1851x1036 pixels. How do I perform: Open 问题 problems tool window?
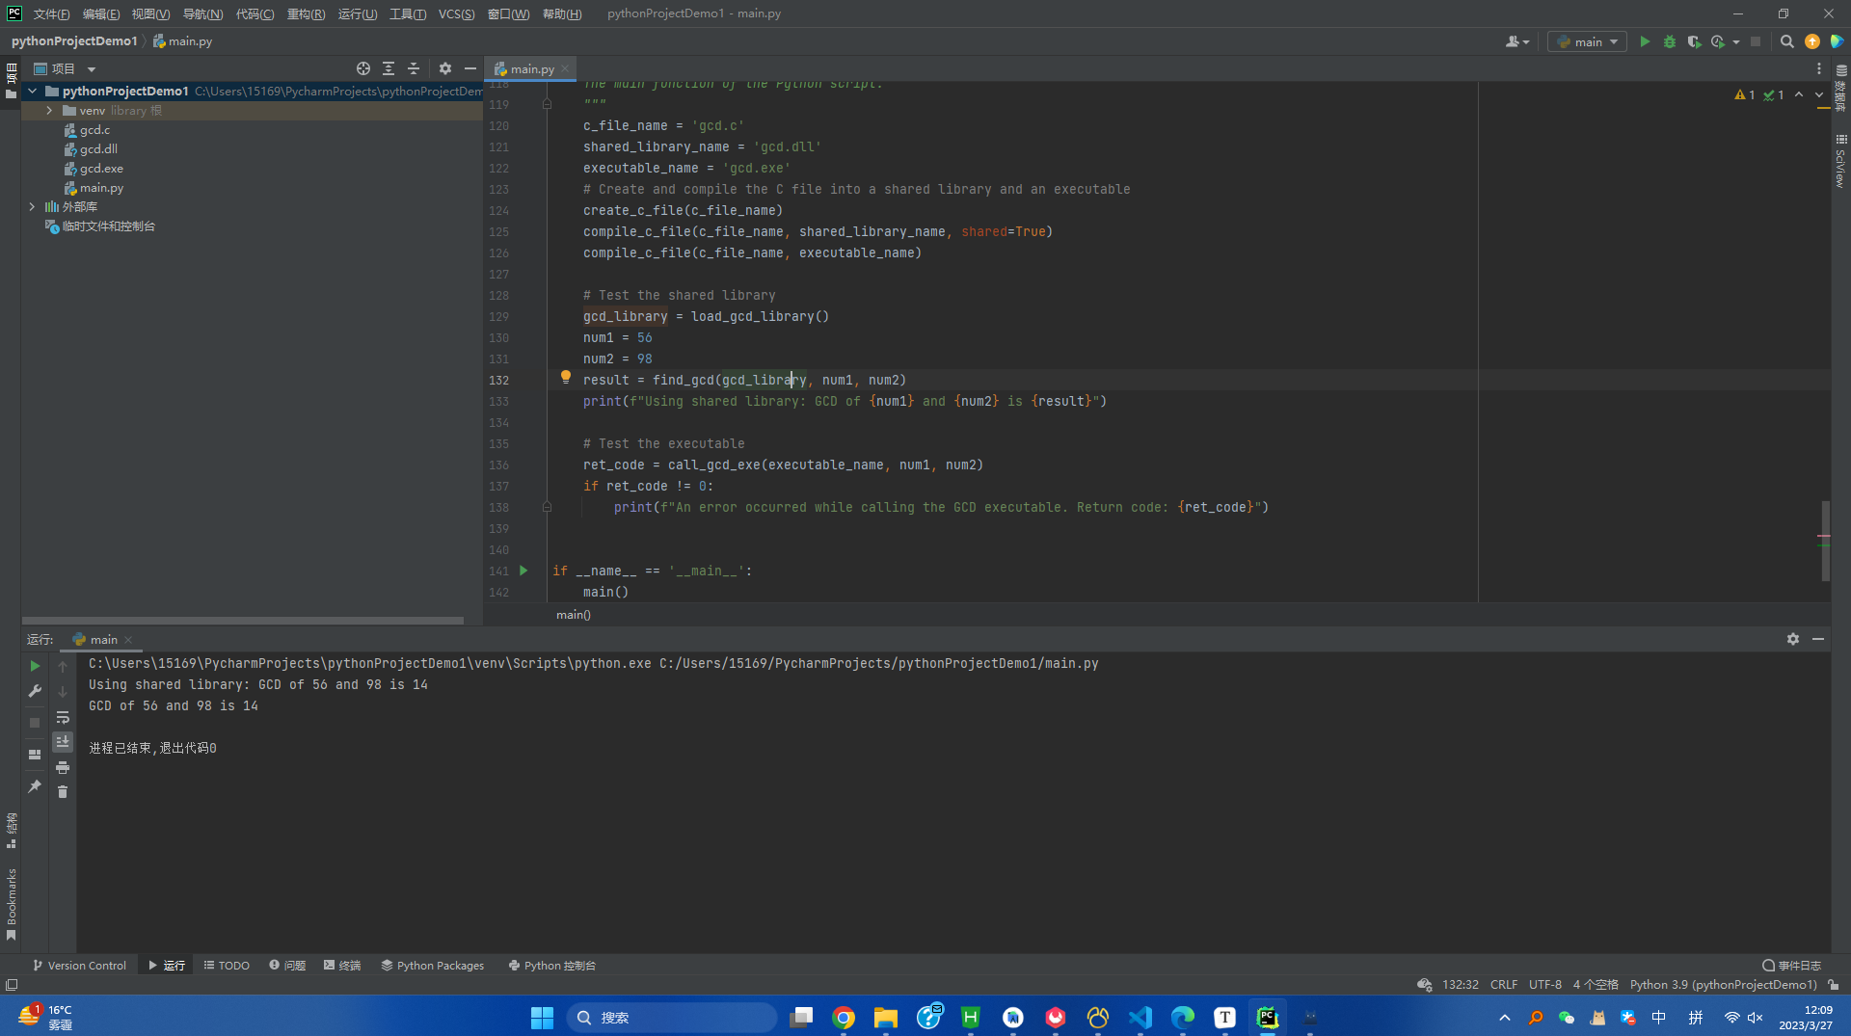click(x=287, y=965)
